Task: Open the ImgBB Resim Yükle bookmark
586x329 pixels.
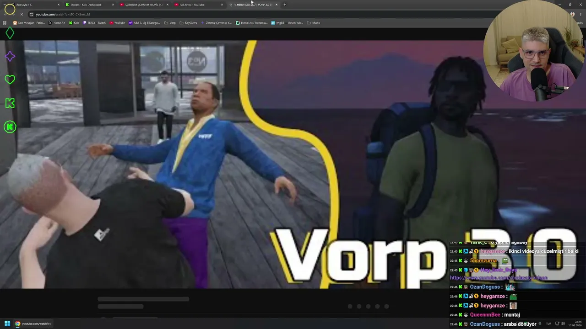Action: 287,23
